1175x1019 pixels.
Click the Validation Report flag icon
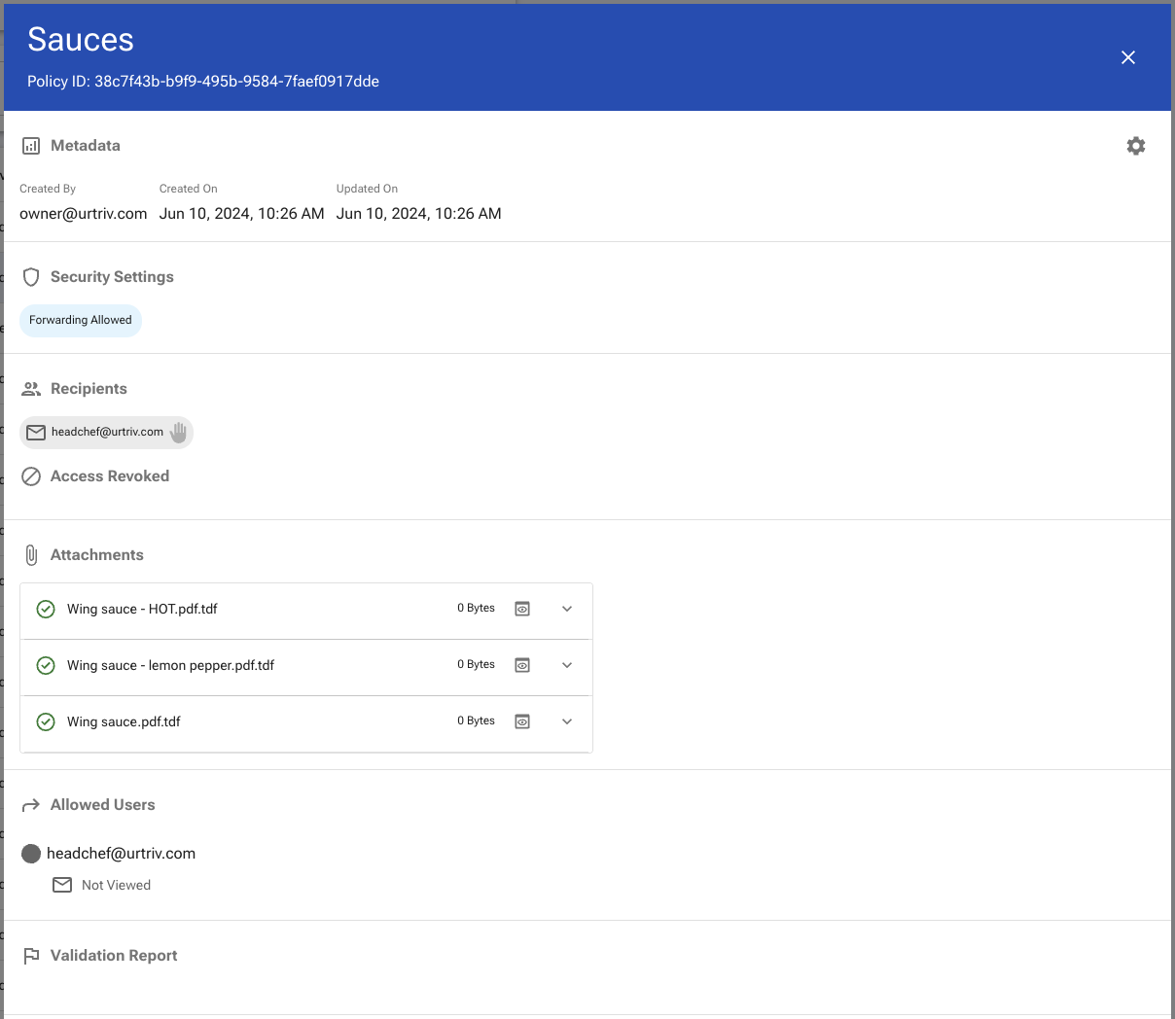(x=30, y=955)
